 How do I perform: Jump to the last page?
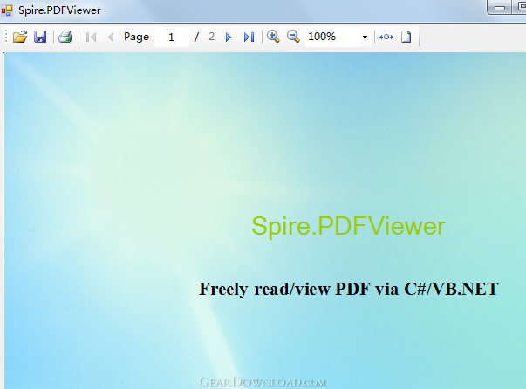[x=249, y=37]
